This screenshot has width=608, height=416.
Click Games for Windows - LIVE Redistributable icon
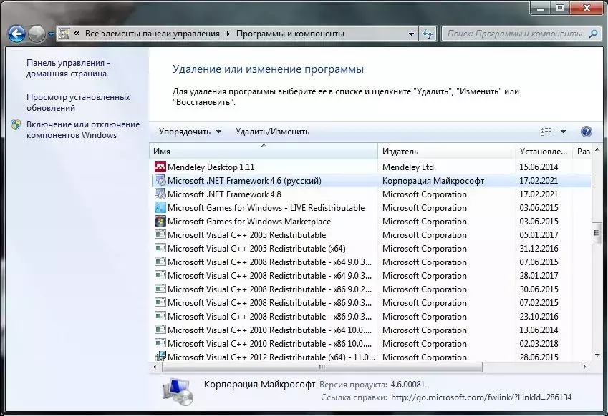click(160, 207)
